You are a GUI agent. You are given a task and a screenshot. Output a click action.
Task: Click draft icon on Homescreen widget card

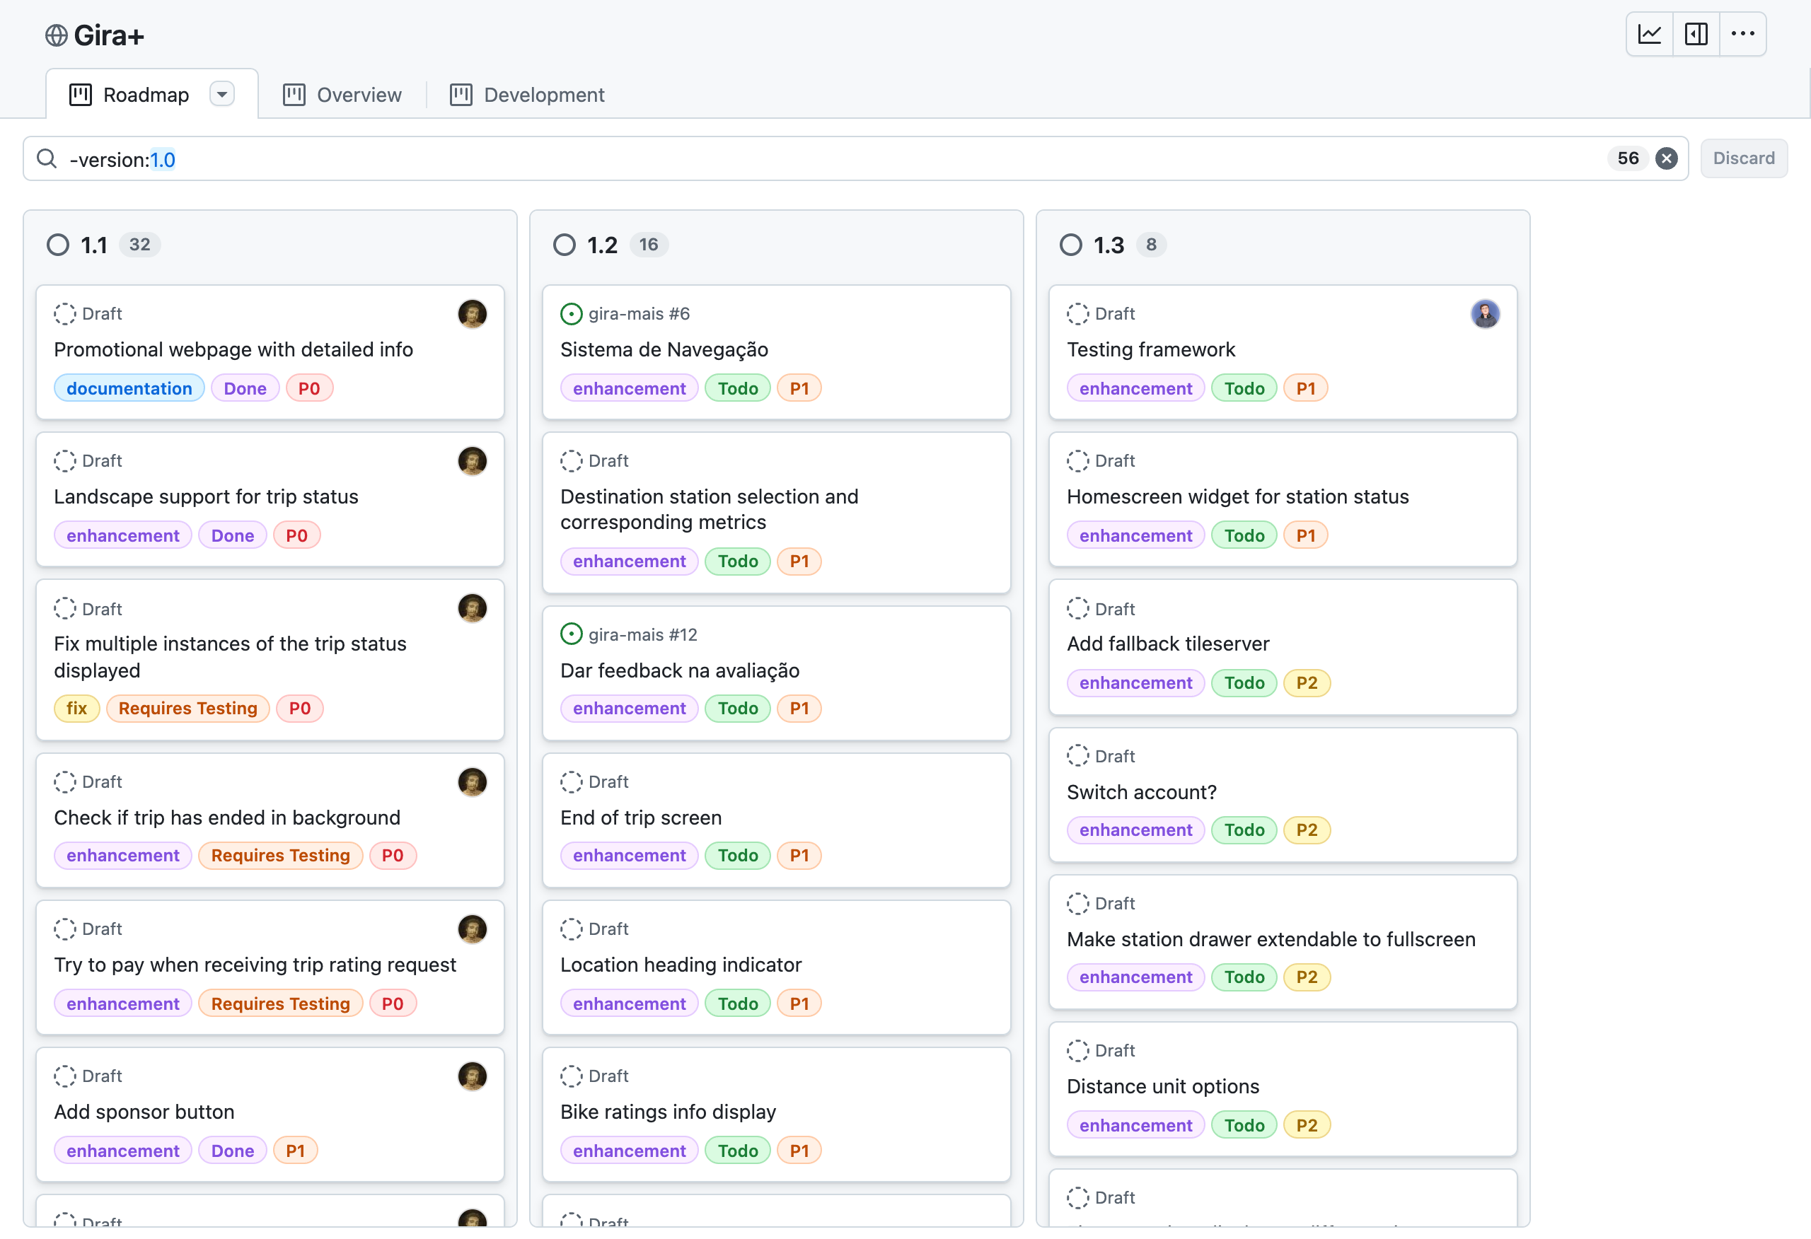(x=1077, y=461)
